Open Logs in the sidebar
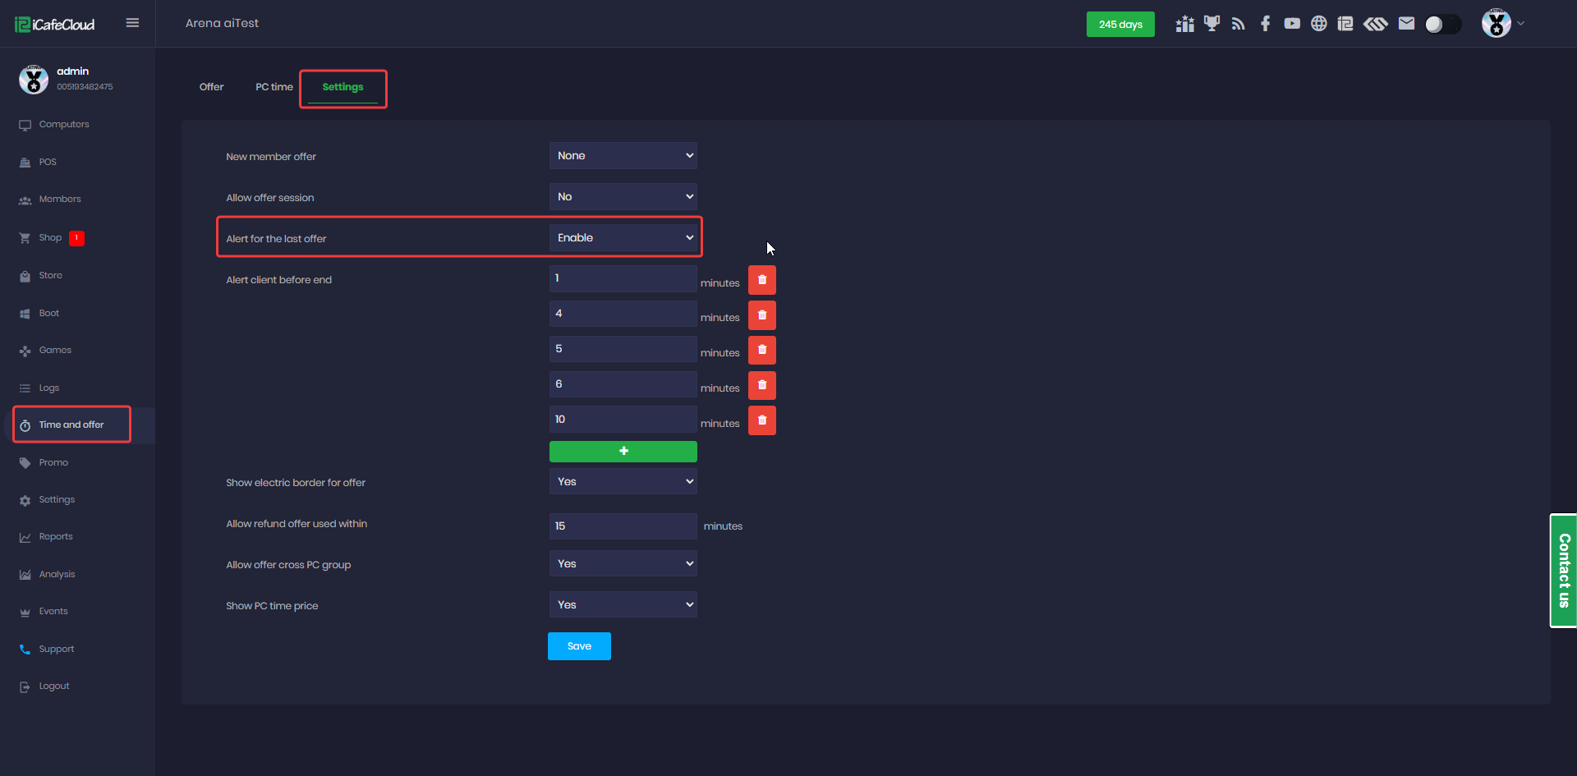Viewport: 1577px width, 776px height. 48,388
